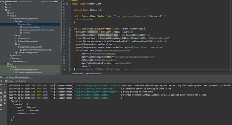Click the GraphqlSchemaReaderUtil class icon in tree
This screenshot has width=232, height=125.
coord(19,47)
